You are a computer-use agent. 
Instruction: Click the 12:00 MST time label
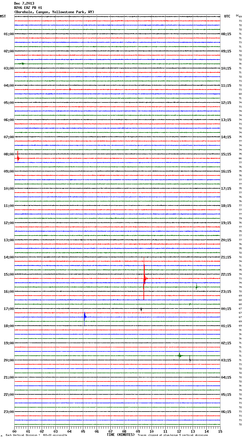(x=9, y=223)
